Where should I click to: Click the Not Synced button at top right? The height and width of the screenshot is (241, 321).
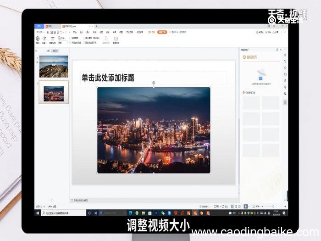tap(260, 32)
